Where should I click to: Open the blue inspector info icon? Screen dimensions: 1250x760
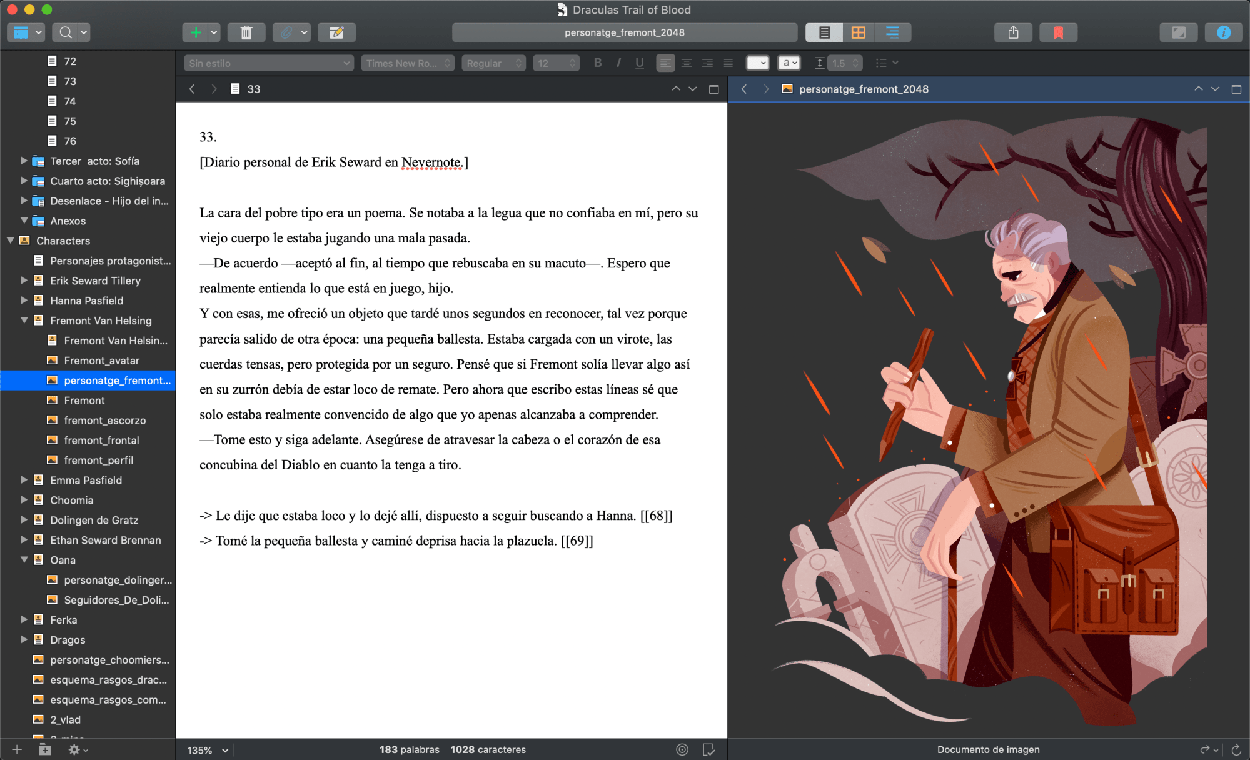click(1223, 32)
